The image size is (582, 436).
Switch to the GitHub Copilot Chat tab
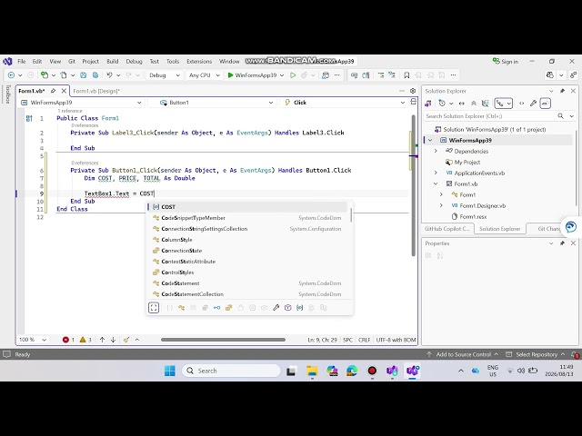click(x=447, y=229)
